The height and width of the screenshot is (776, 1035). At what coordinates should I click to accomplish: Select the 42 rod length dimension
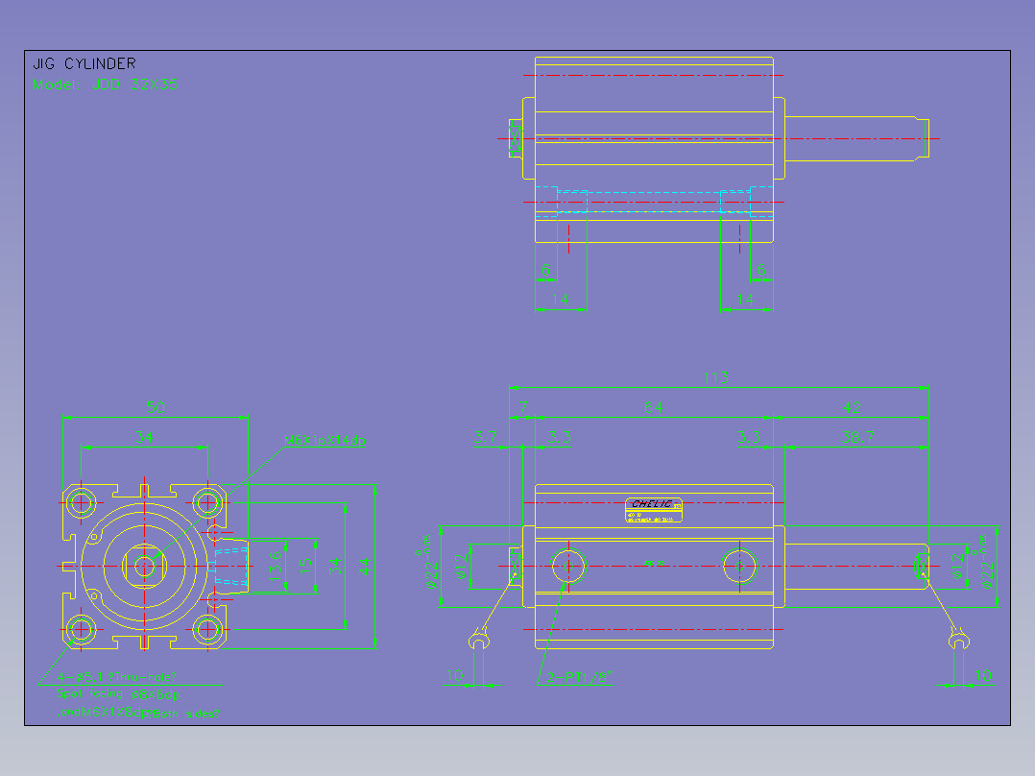pos(852,407)
